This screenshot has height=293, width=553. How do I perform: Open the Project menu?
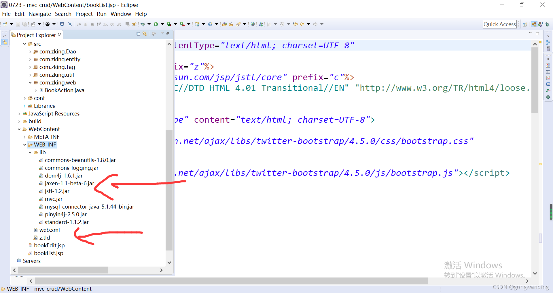tap(84, 14)
